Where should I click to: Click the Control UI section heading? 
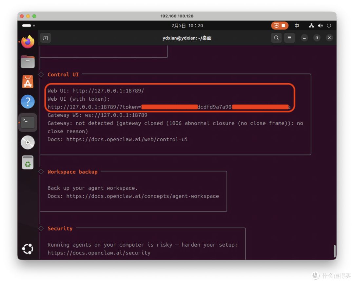point(63,74)
